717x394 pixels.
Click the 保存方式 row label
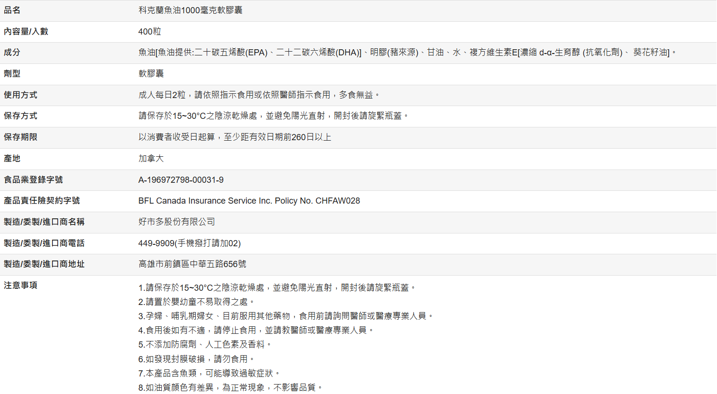(x=20, y=116)
